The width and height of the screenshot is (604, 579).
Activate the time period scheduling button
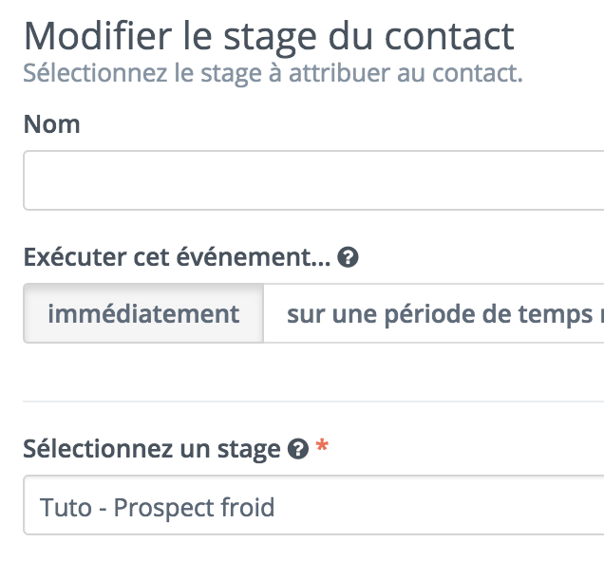[434, 313]
